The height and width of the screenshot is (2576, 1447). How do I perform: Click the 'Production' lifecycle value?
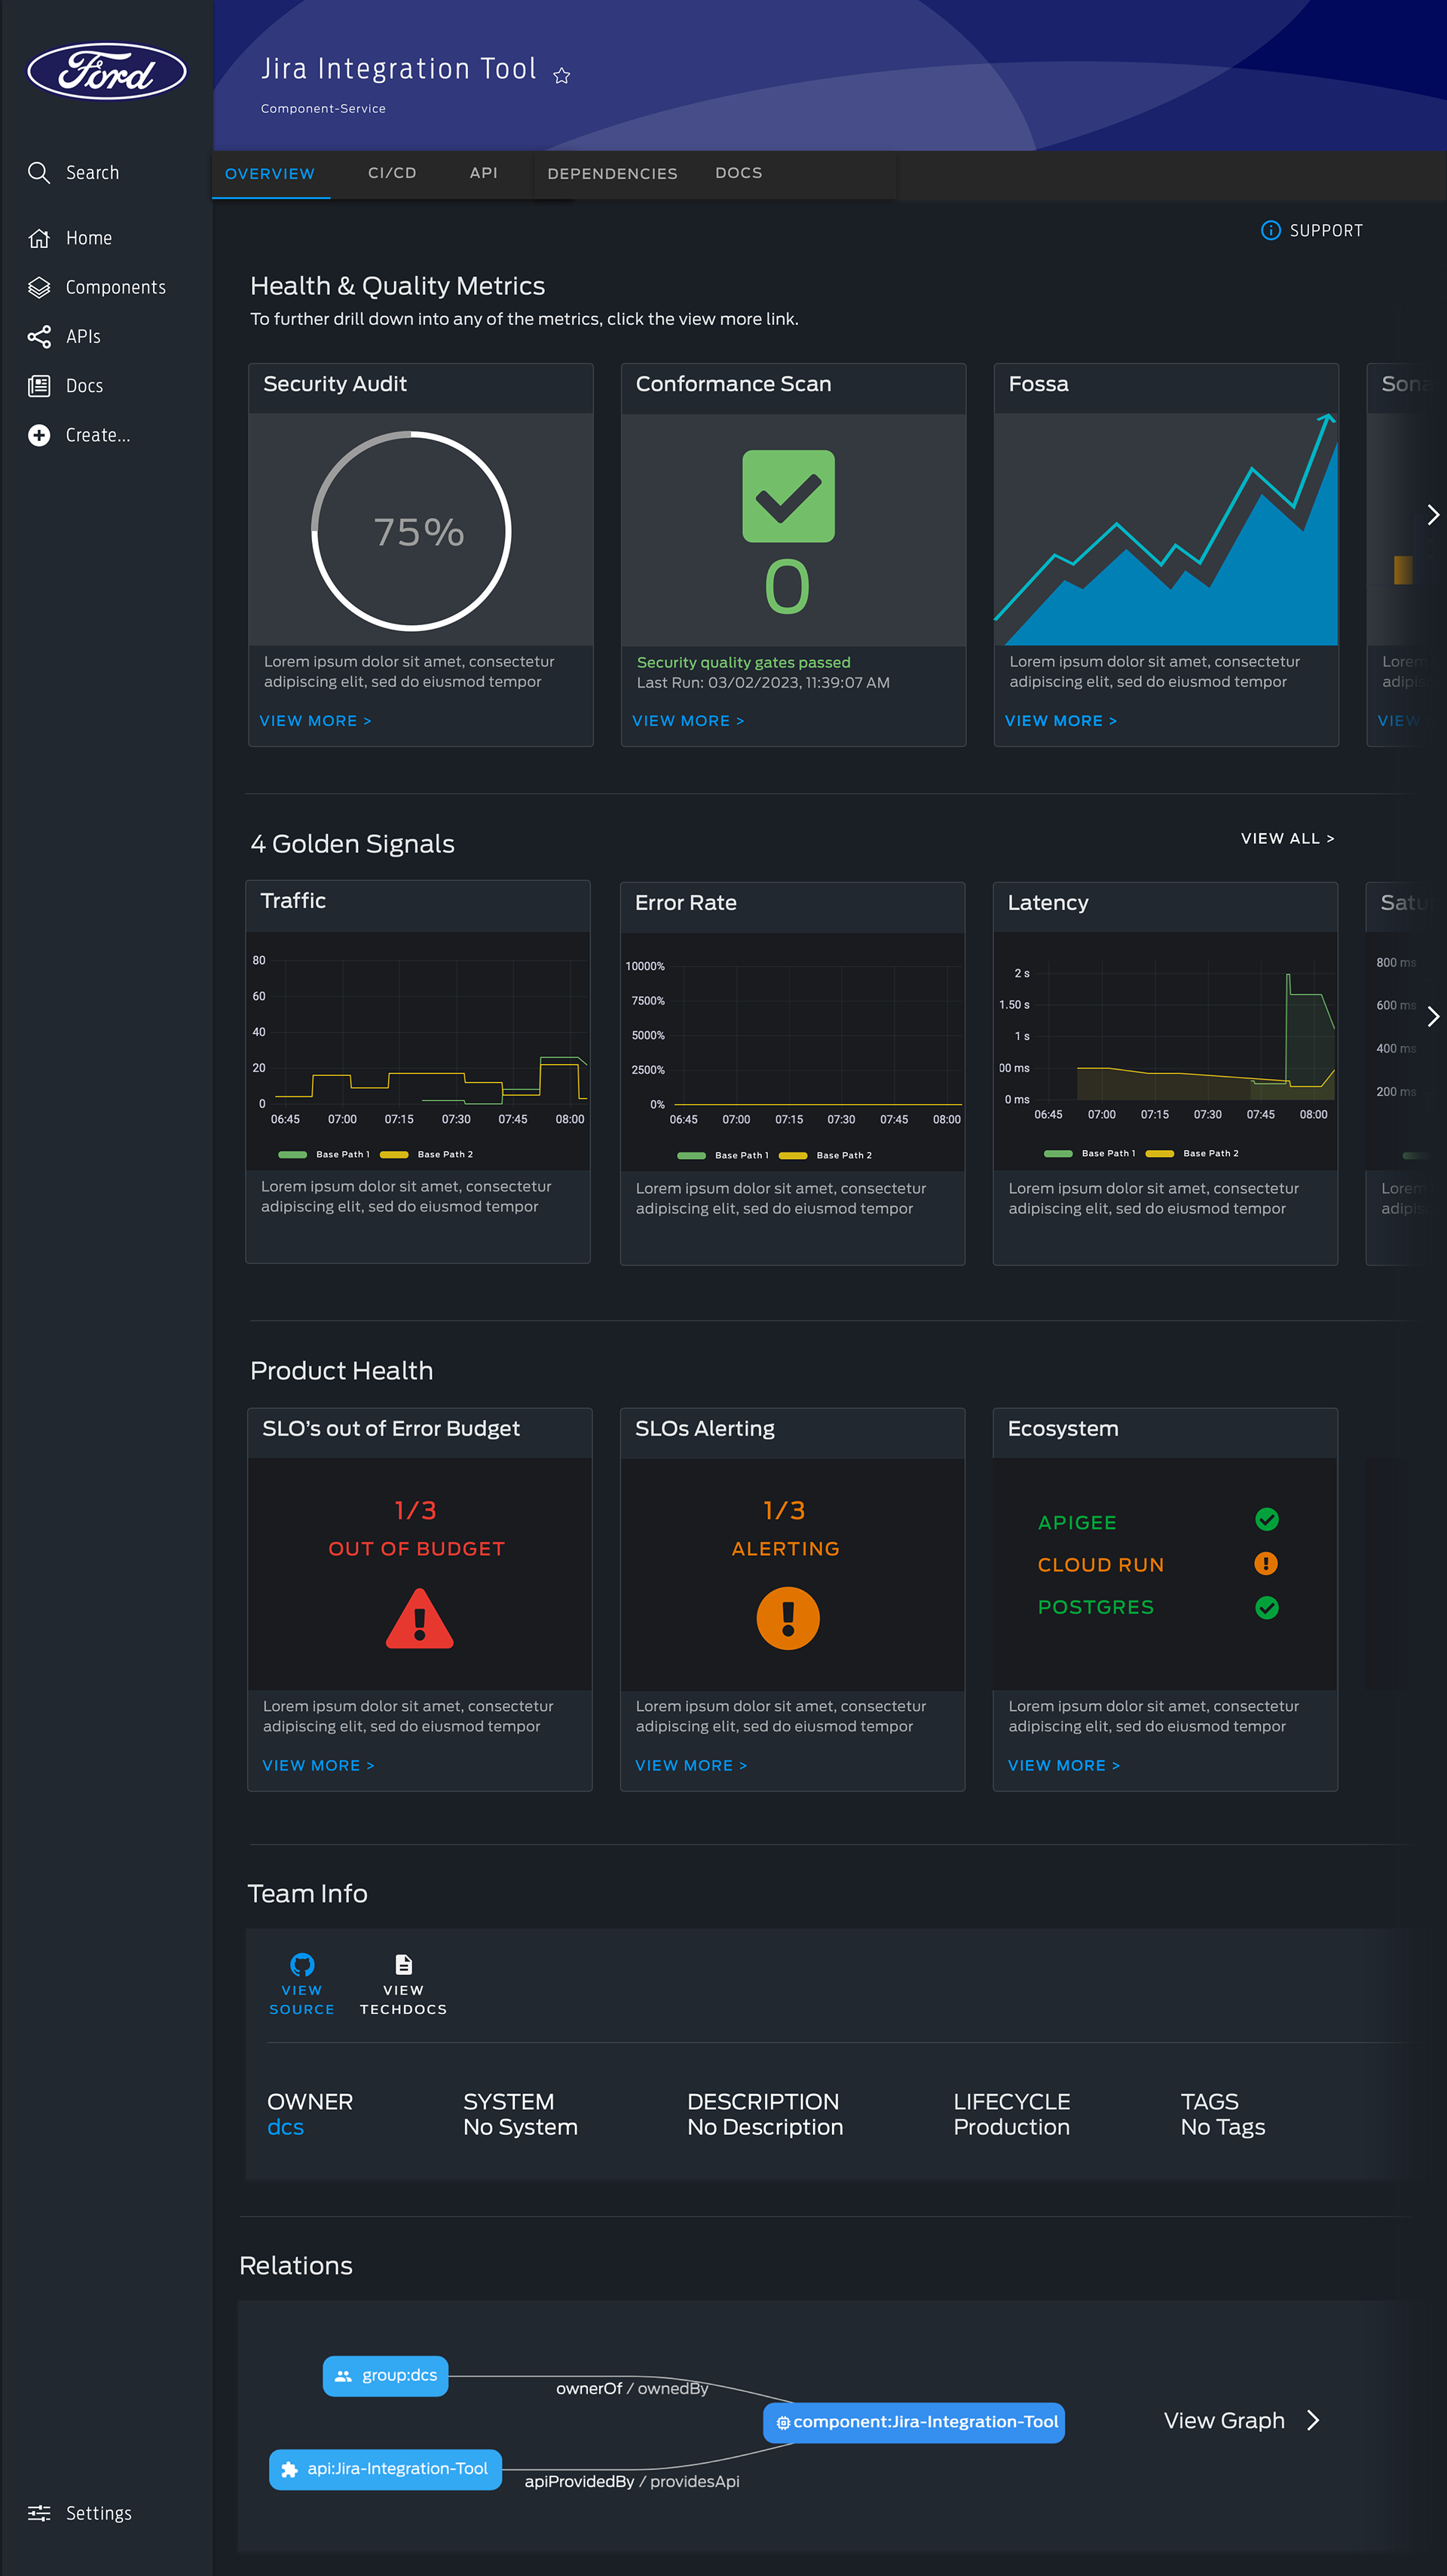pyautogui.click(x=1011, y=2127)
